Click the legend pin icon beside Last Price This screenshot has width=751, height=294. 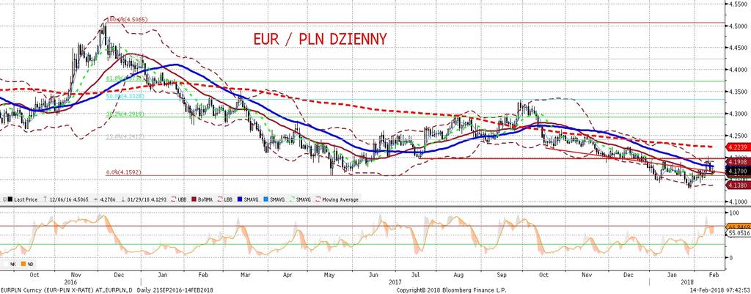[x=4, y=199]
